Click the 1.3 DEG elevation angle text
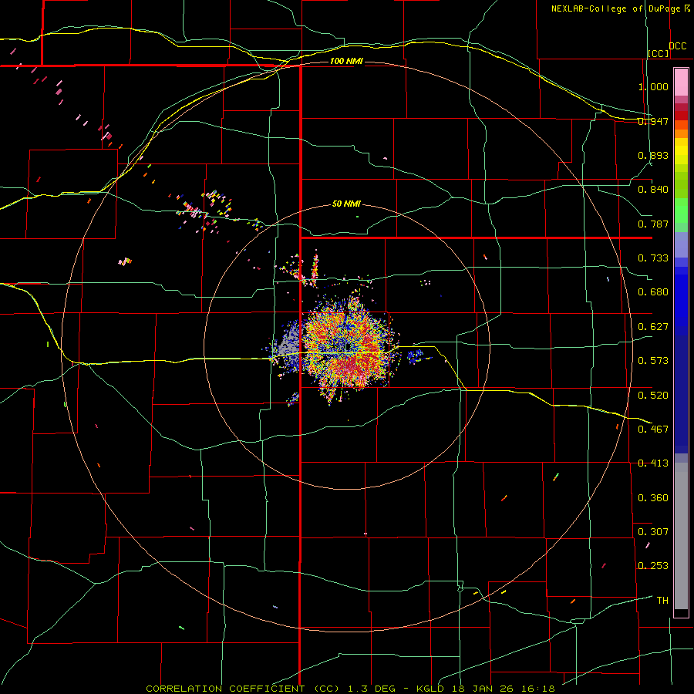694x694 pixels. pos(372,689)
